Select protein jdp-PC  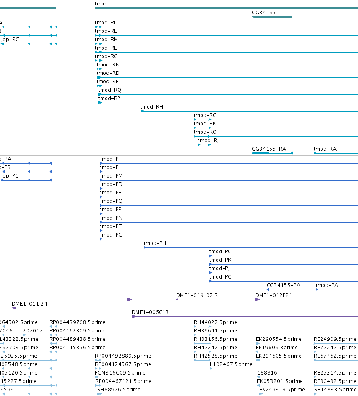pyautogui.click(x=10, y=176)
